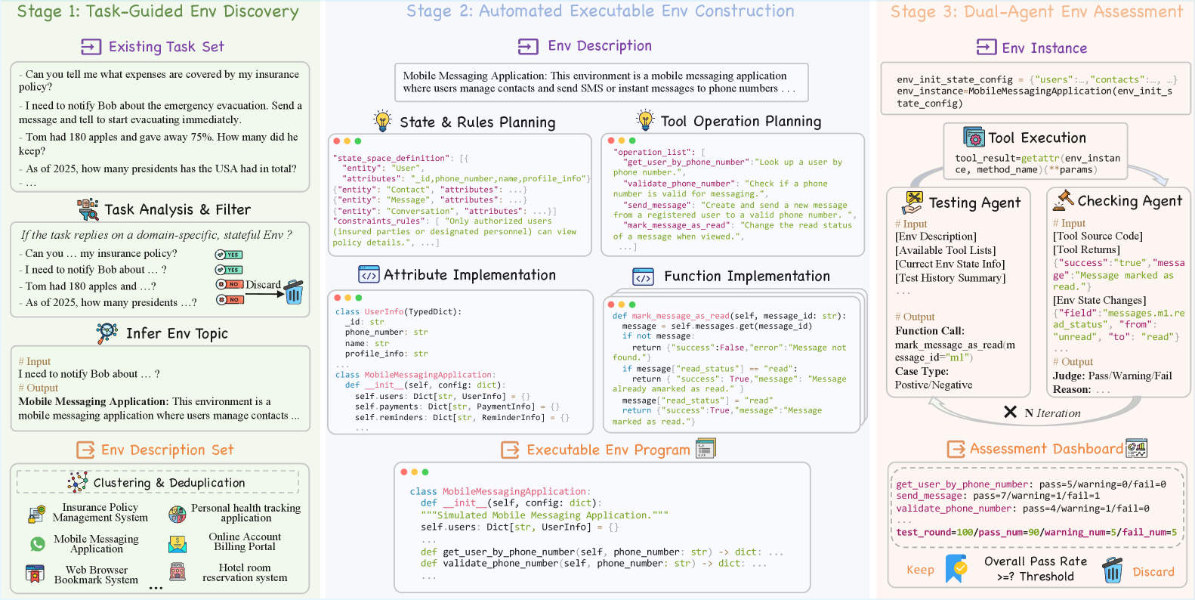The height and width of the screenshot is (600, 1195).
Task: Click the 'Judge: Pass/Warning/Fail' line
Action: point(1113,376)
